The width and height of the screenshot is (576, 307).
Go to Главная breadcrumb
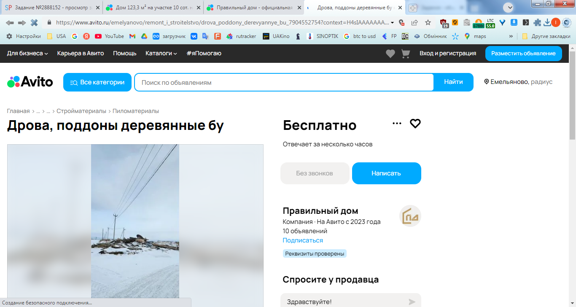pyautogui.click(x=18, y=111)
